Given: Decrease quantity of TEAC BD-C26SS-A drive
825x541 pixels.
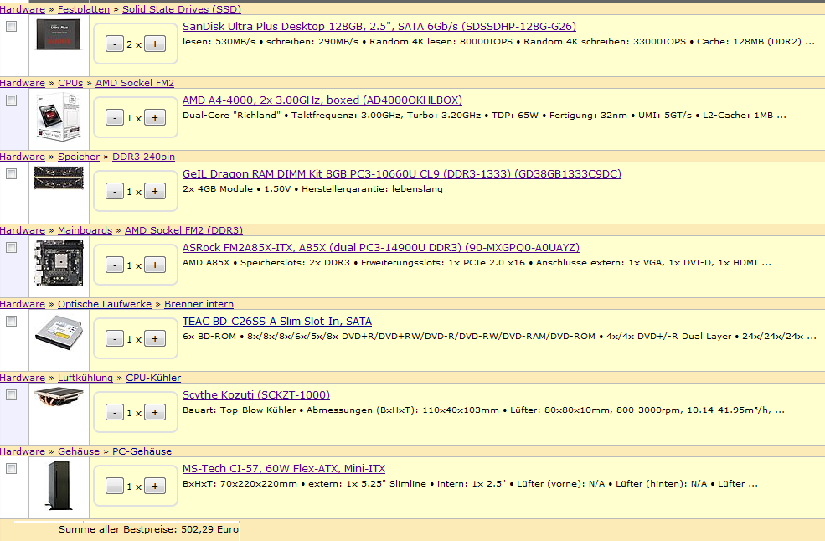Looking at the screenshot, I should [115, 339].
